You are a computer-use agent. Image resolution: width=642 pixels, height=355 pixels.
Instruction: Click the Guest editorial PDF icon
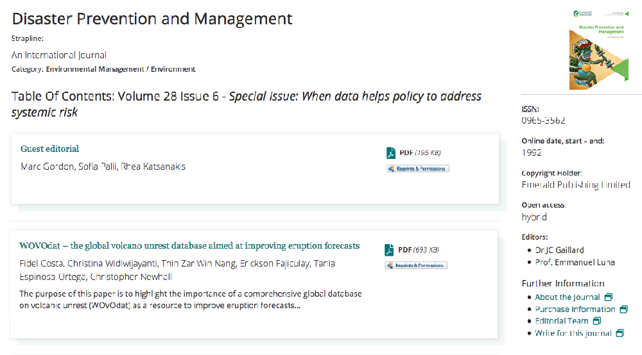[391, 153]
